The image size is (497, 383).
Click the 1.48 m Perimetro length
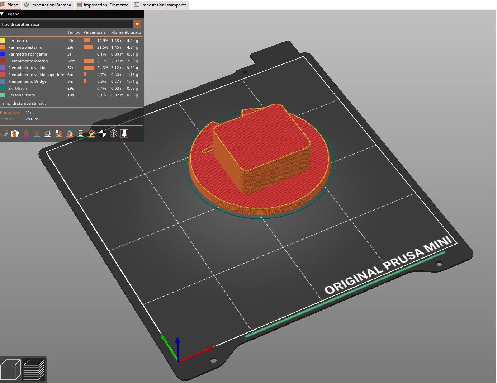[117, 41]
